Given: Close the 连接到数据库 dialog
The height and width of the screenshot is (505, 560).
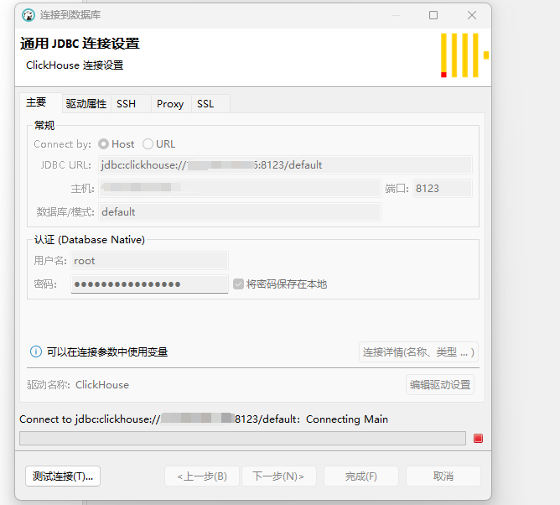Looking at the screenshot, I should pyautogui.click(x=472, y=15).
